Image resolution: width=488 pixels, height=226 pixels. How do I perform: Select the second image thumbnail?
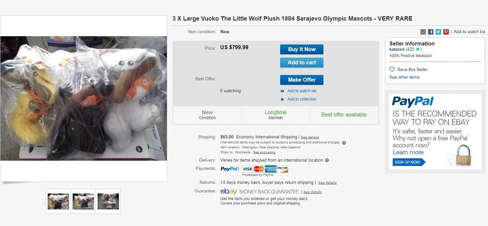tap(83, 201)
